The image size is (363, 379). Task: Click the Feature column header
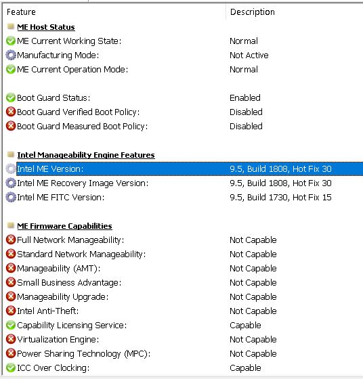coord(114,12)
